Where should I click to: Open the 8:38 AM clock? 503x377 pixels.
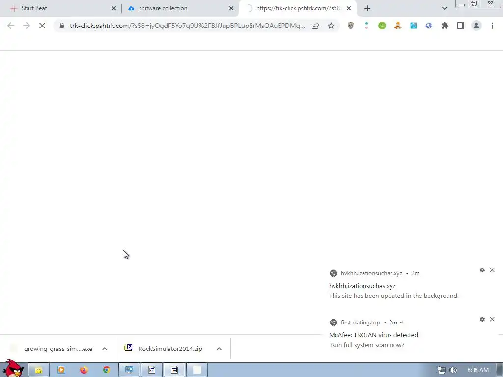[x=478, y=370]
